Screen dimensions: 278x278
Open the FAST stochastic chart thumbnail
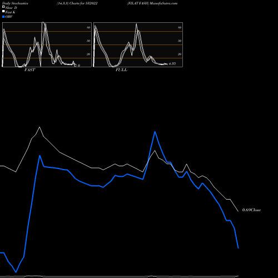click(47, 44)
